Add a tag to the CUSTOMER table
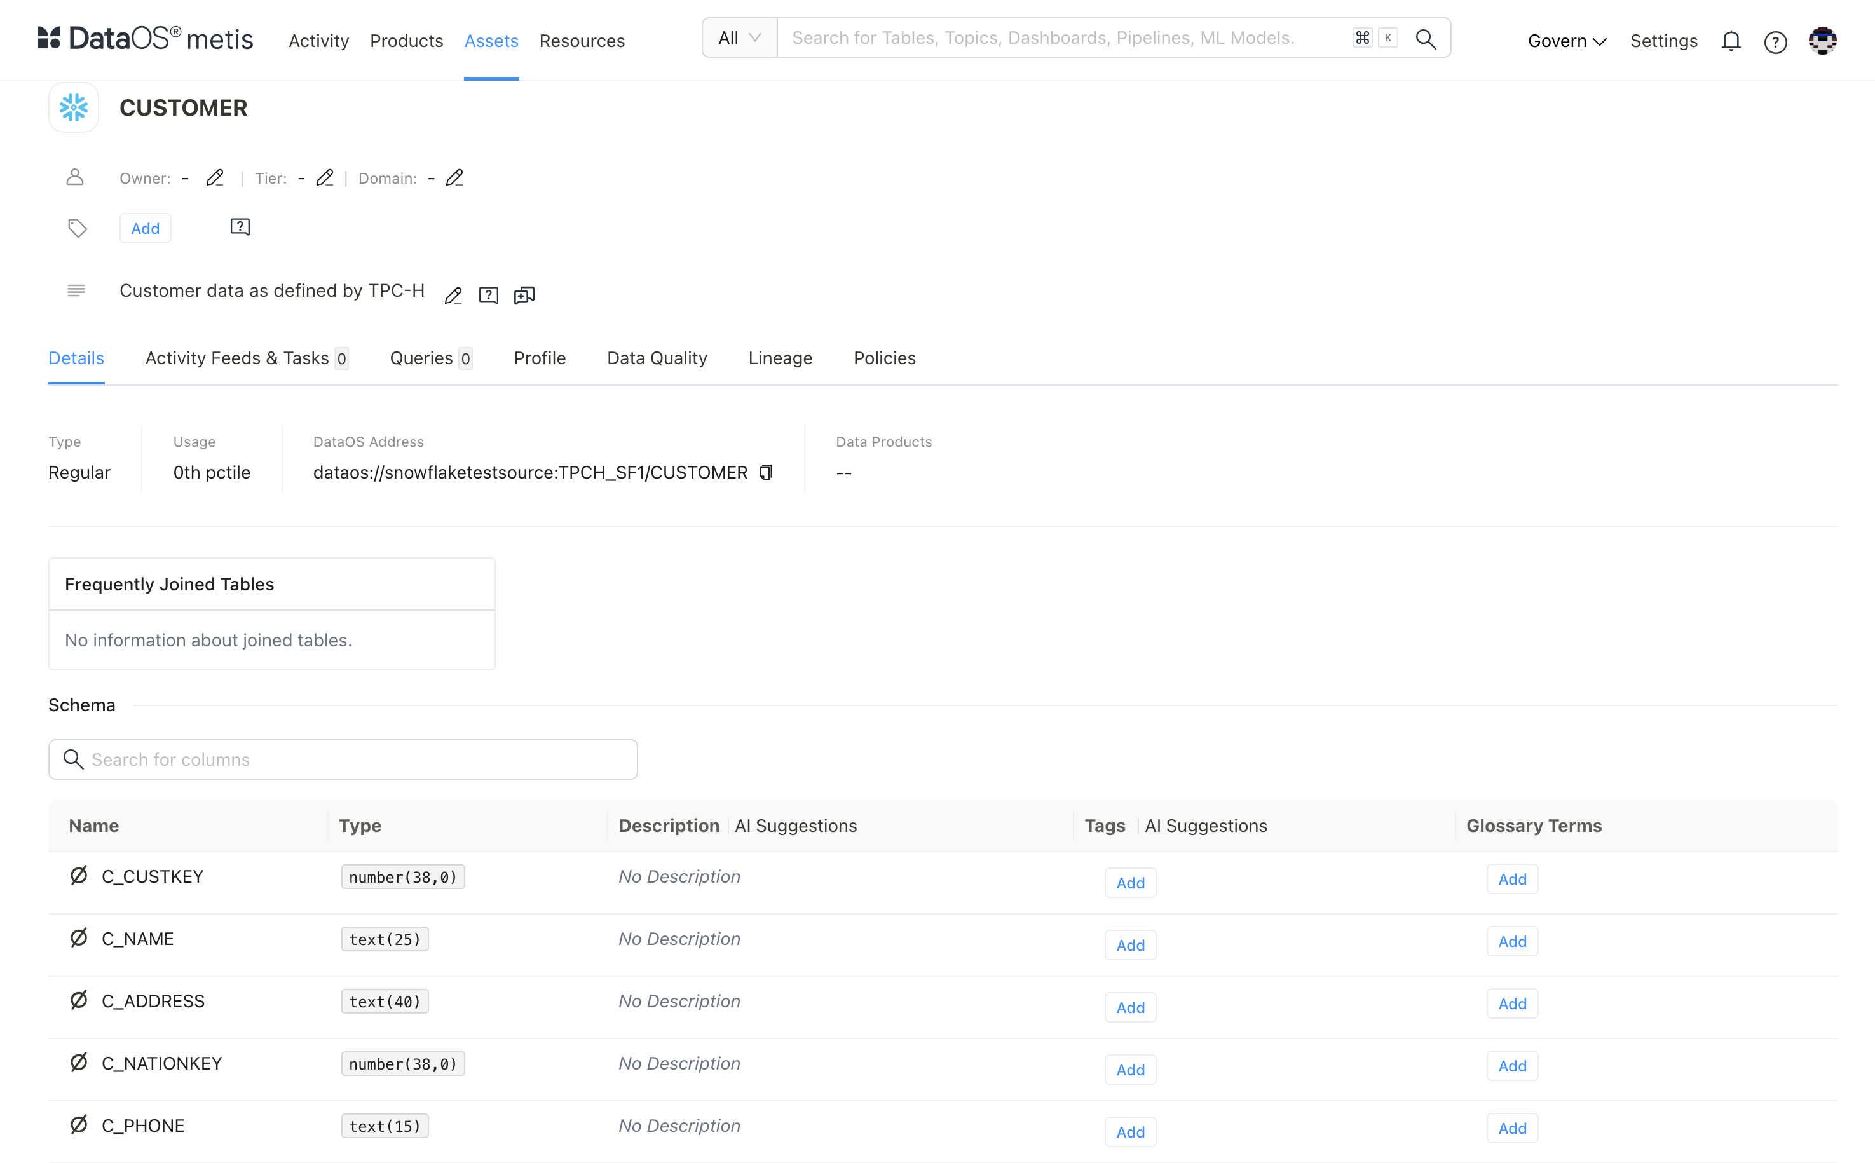This screenshot has width=1875, height=1163. coord(146,228)
